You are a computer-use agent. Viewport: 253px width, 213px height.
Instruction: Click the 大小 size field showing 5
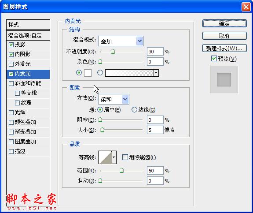point(155,130)
